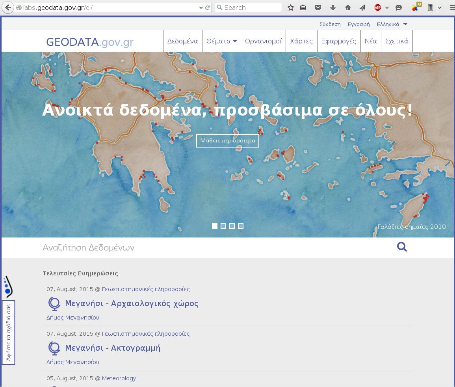This screenshot has height=387, width=455.
Task: Click the browser back arrow button
Action: (8, 7)
